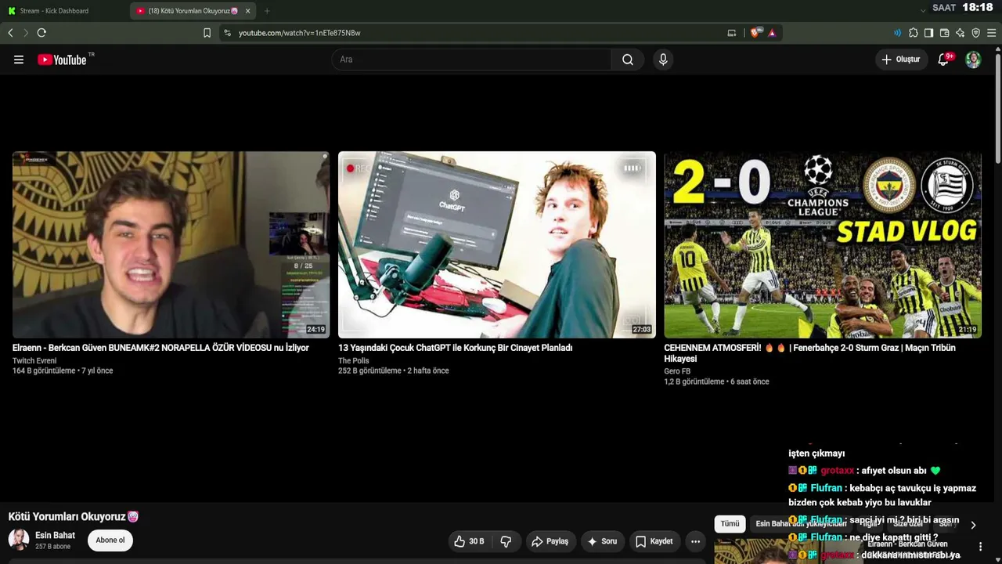This screenshot has height=564, width=1002.
Task: Click the address bar URL
Action: coord(300,33)
